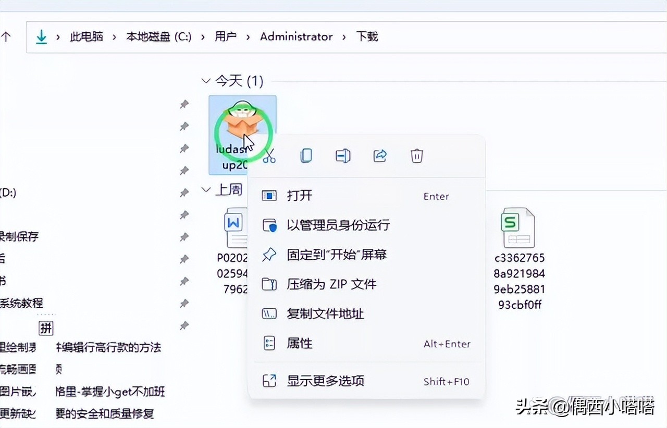The image size is (667, 428).
Task: Collapse the 今天 (1) group
Action: click(x=205, y=81)
